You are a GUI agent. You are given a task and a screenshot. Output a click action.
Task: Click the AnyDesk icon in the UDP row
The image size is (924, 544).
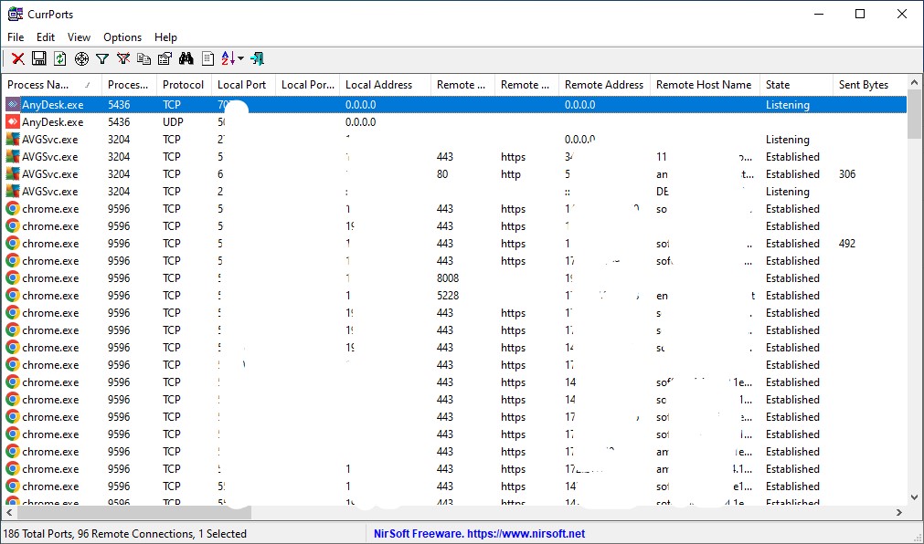coord(13,122)
